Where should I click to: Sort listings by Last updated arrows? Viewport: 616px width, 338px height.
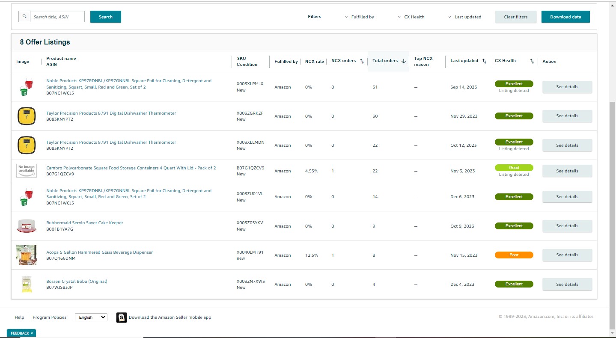[484, 61]
